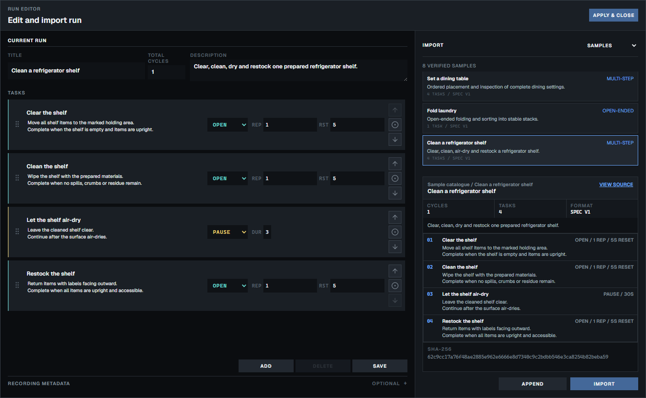This screenshot has height=398, width=646.
Task: Edit RST value for Clean the shelf
Action: (357, 178)
